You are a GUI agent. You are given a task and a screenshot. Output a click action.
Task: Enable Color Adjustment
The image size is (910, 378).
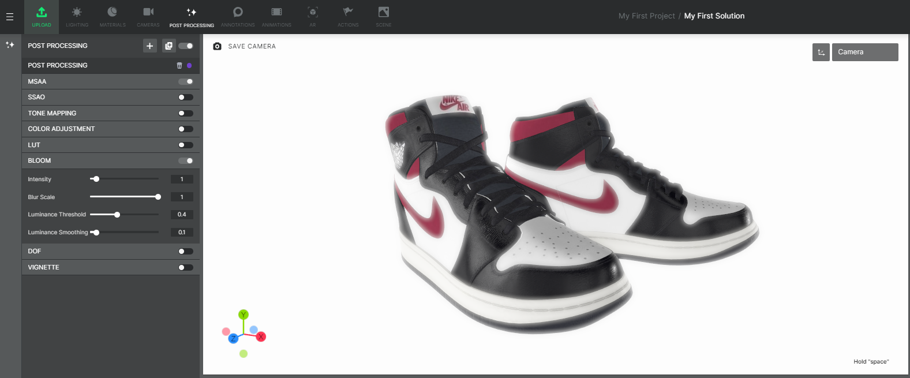pos(186,129)
